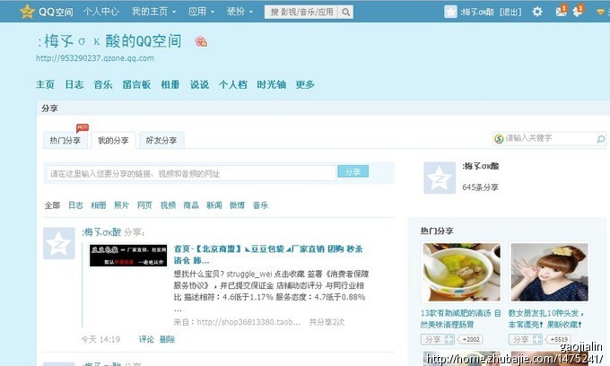Click the 梅子σκ酸 username in post header
610x366 pixels.
click(x=102, y=232)
